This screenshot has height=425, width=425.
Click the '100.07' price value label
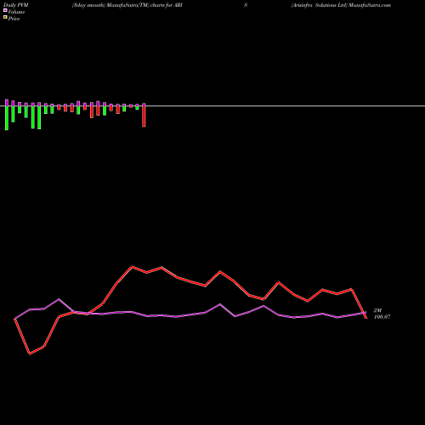click(382, 317)
